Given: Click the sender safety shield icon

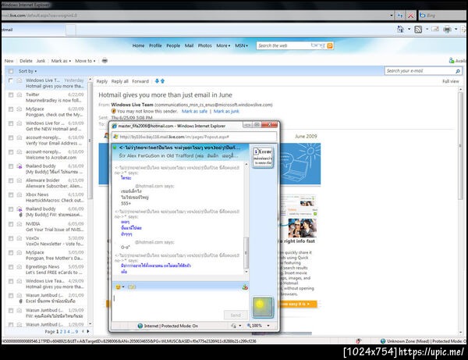Looking at the screenshot, I should 113,111.
